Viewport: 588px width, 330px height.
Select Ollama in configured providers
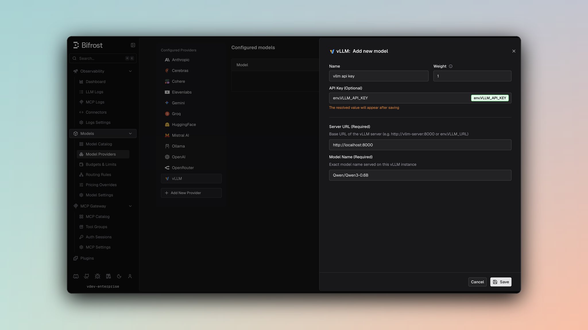click(x=191, y=146)
